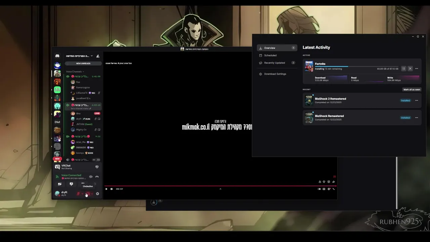
Task: Open the D1o1 server in Discord
Action: [57, 122]
